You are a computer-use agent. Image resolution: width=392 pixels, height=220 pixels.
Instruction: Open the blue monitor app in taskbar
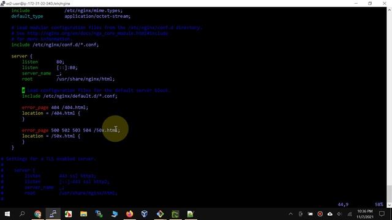[115, 214]
